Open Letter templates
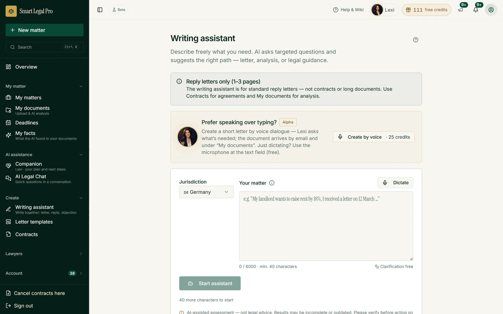 [x=44, y=222]
